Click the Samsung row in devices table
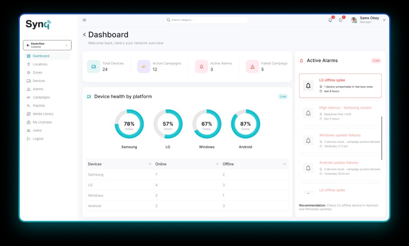This screenshot has width=409, height=246. [187, 175]
